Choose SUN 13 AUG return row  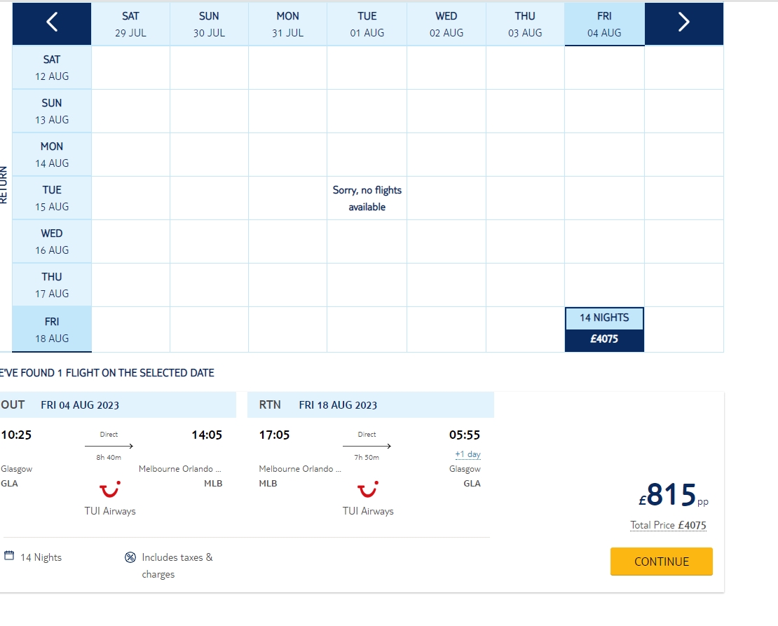click(52, 111)
